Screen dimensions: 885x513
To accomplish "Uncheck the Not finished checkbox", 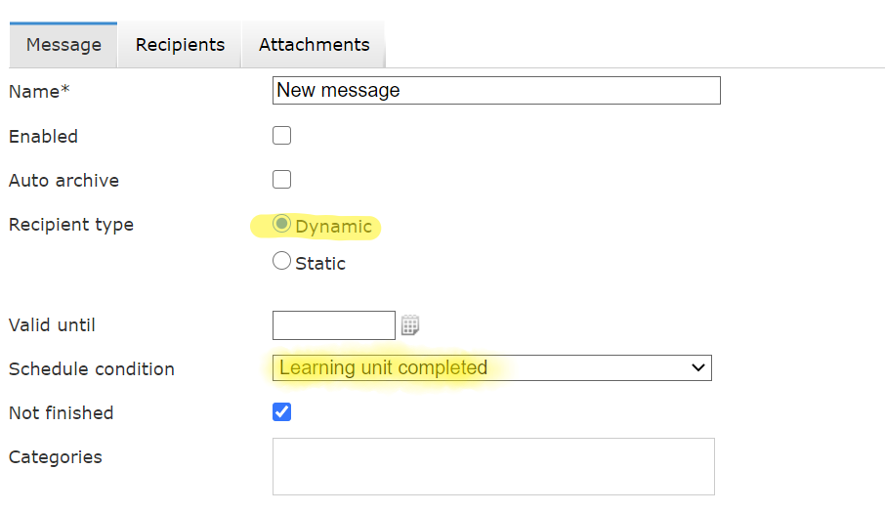I will [281, 412].
